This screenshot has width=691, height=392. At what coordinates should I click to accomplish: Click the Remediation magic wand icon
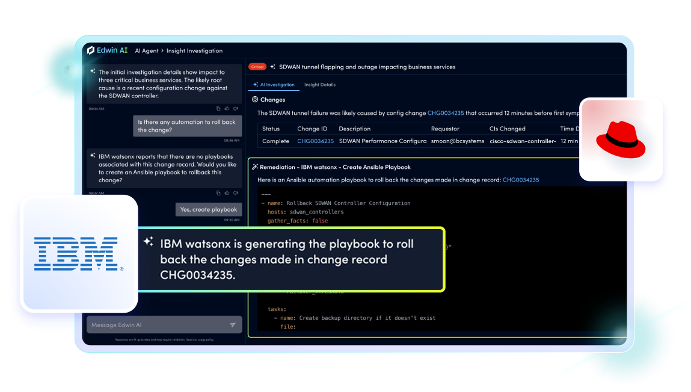255,167
